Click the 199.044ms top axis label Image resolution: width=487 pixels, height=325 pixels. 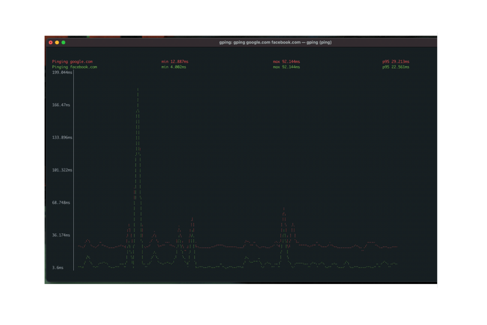(62, 73)
